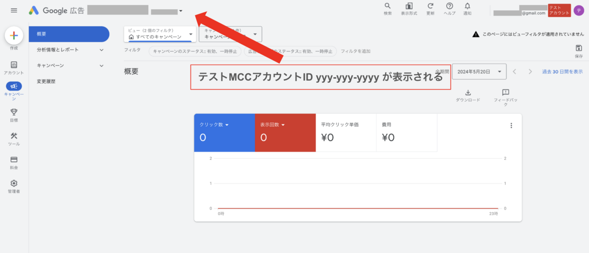The height and width of the screenshot is (253, 589).
Task: Click the テストアカウント red badge
Action: [560, 10]
